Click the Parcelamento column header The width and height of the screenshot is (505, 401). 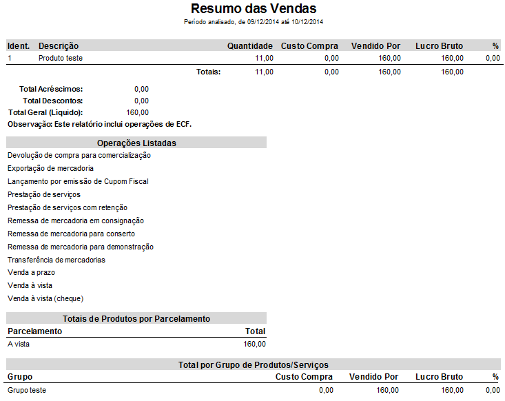tap(34, 331)
